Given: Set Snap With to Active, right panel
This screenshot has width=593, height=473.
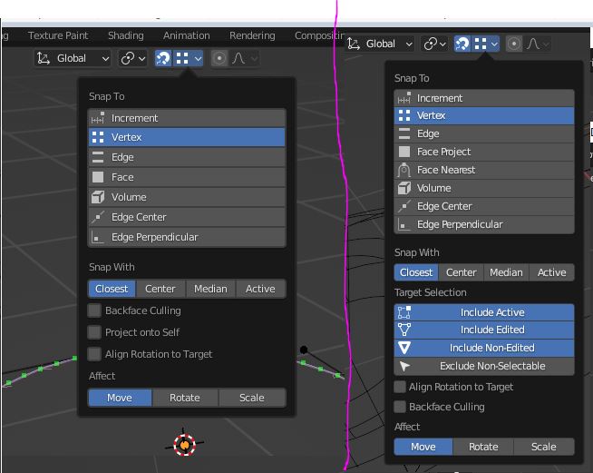Looking at the screenshot, I should coord(551,272).
